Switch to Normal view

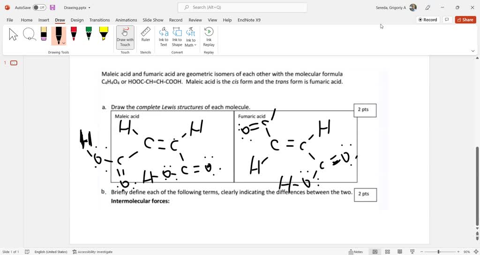coord(375,252)
